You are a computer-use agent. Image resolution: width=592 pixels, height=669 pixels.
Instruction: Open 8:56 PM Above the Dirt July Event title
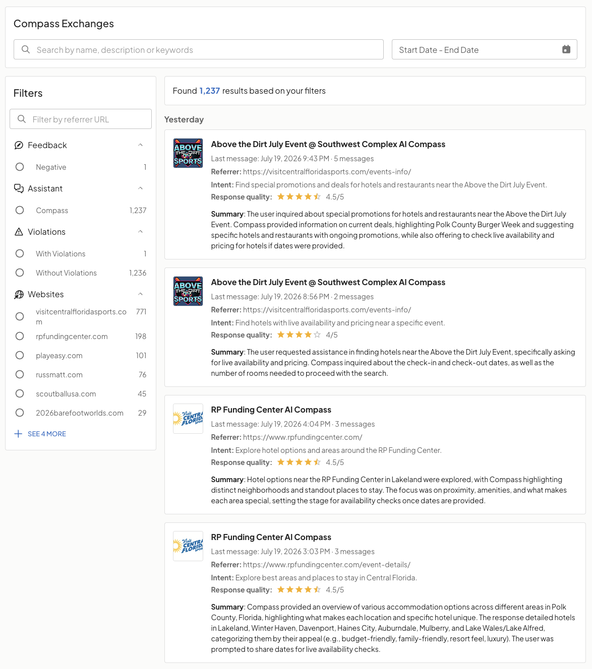(328, 282)
